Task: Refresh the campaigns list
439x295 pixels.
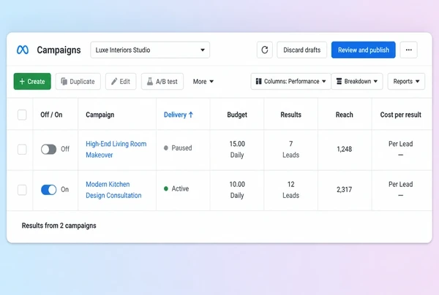Action: (265, 50)
